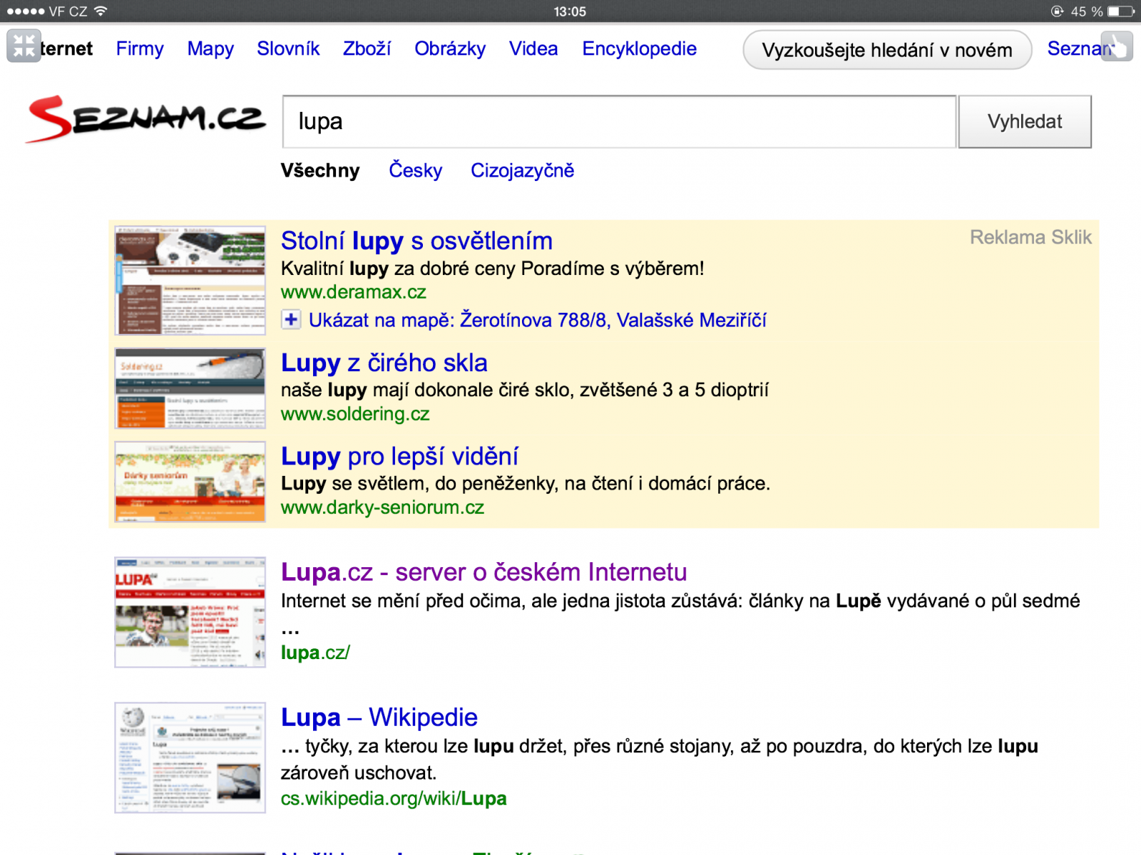Tap the Lupa.cz site thumbnail

point(190,613)
